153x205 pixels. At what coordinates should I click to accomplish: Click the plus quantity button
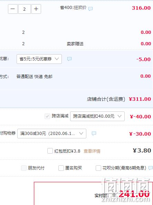pyautogui.click(x=36, y=9)
